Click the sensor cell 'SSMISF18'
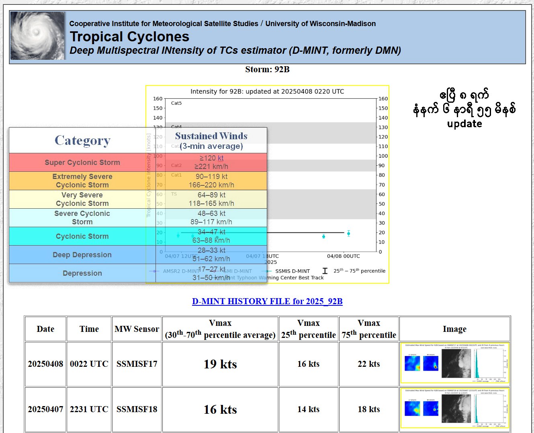The height and width of the screenshot is (433, 534). [137, 409]
